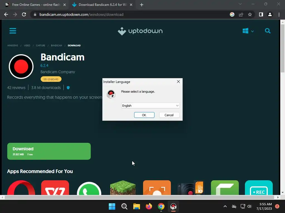Screen dimensions: 285x213
Task: Go back in browser history
Action: click(6, 14)
